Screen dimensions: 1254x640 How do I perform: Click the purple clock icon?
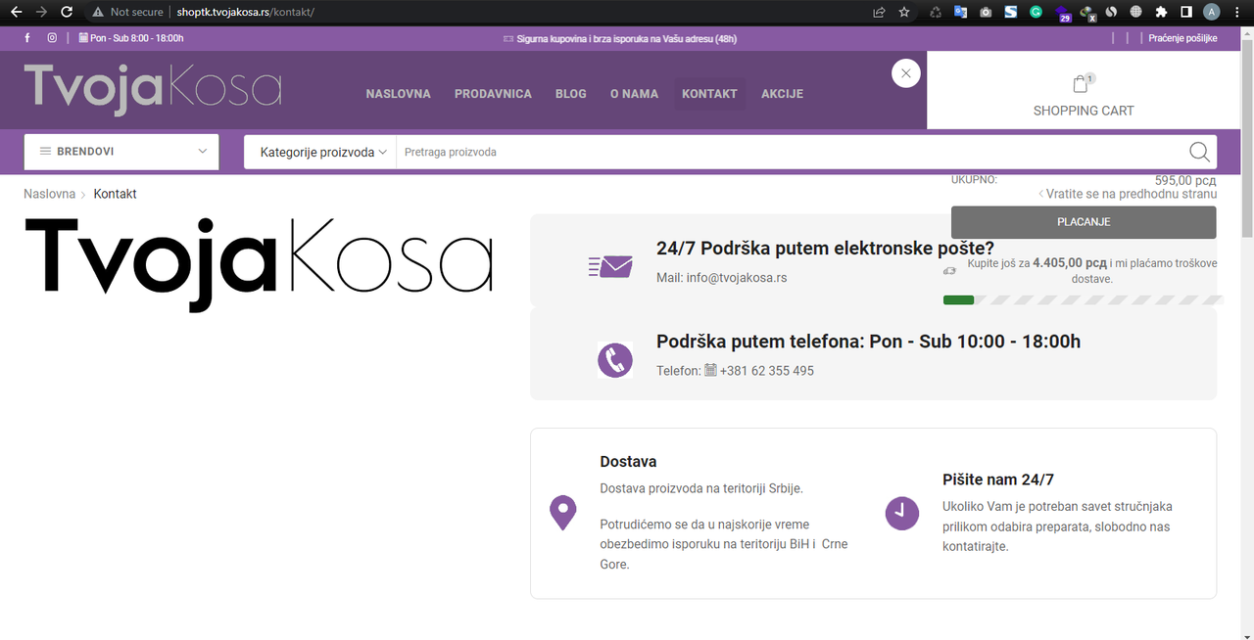tap(902, 513)
